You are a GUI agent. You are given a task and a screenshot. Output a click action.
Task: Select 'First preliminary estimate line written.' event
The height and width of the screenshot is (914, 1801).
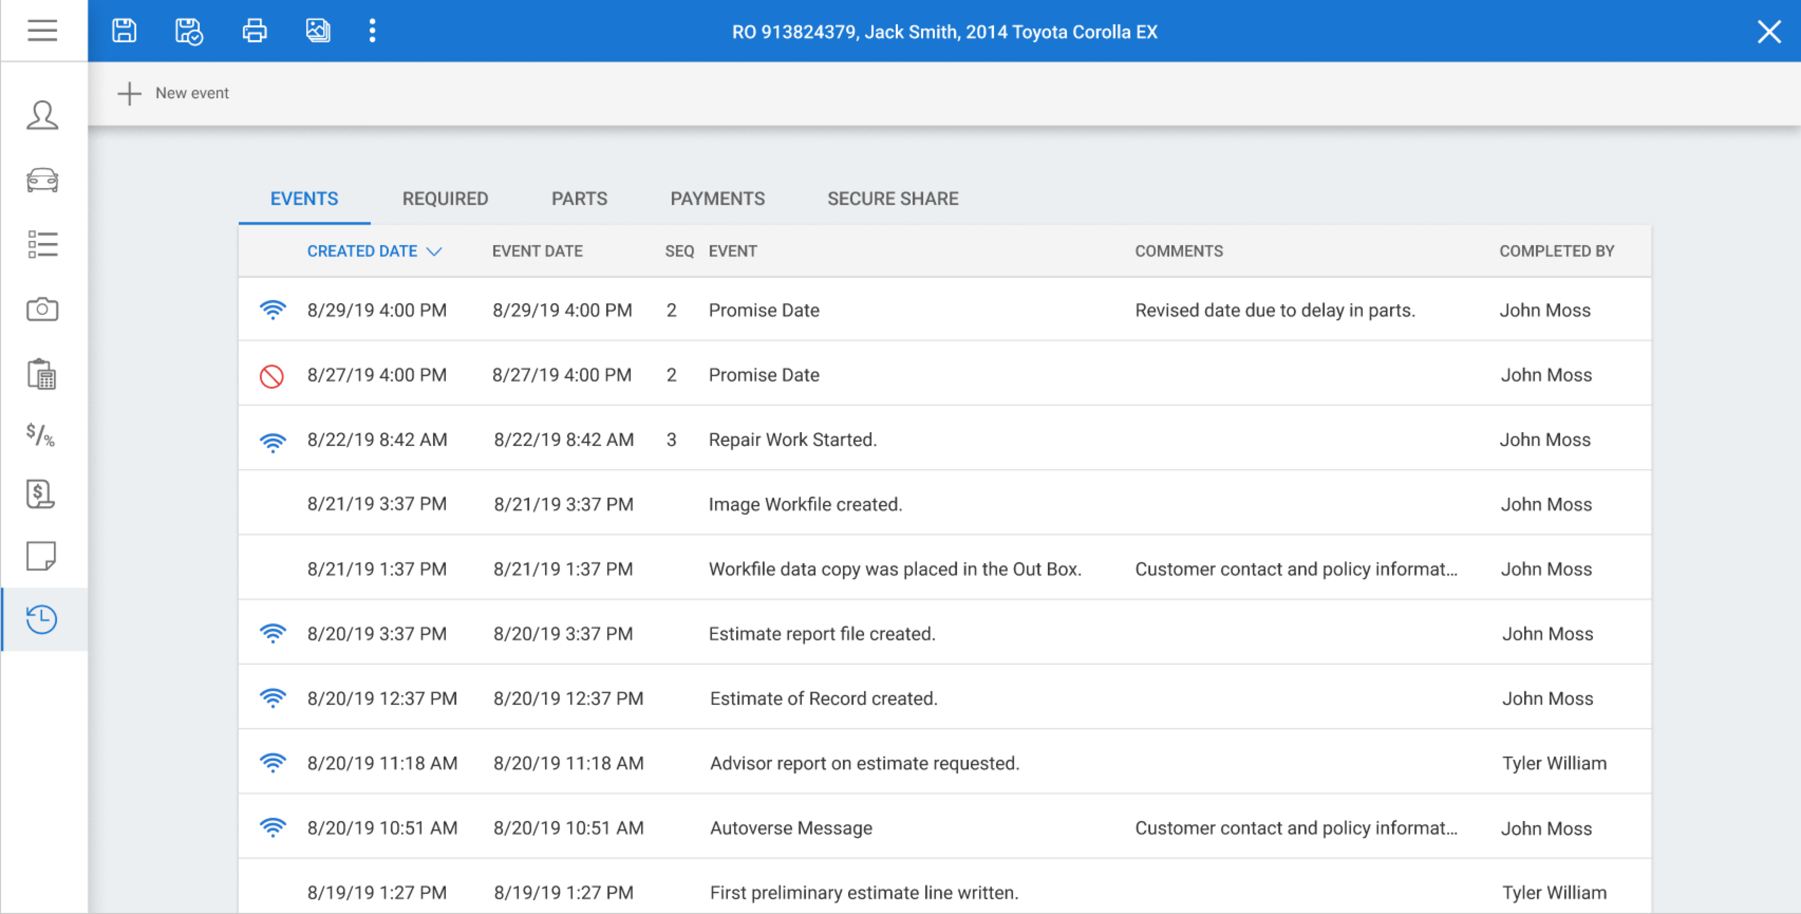[x=864, y=892]
